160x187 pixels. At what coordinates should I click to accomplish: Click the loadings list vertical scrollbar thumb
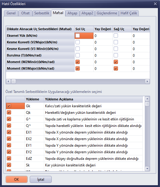(x=147, y=104)
